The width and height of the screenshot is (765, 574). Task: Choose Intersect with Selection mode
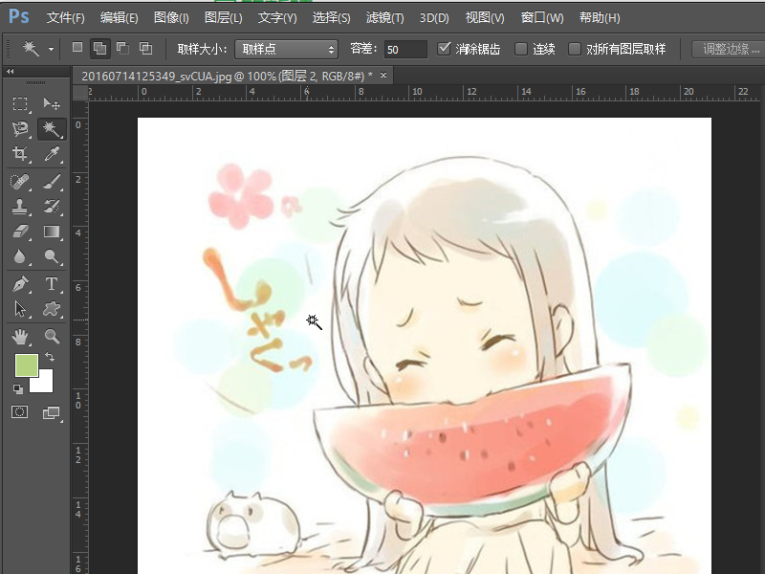[146, 48]
